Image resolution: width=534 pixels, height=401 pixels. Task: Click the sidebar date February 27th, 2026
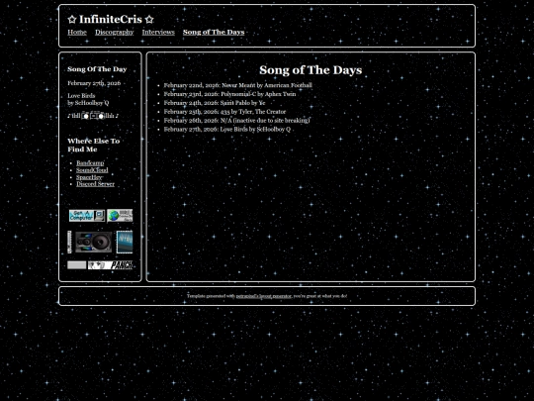tap(94, 83)
